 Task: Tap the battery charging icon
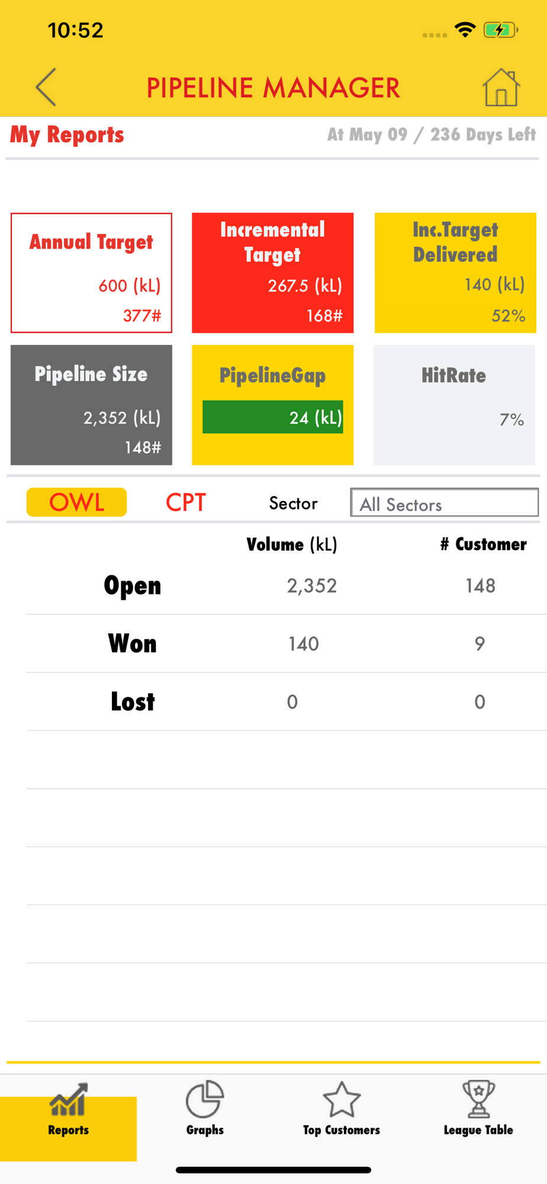coord(500,30)
